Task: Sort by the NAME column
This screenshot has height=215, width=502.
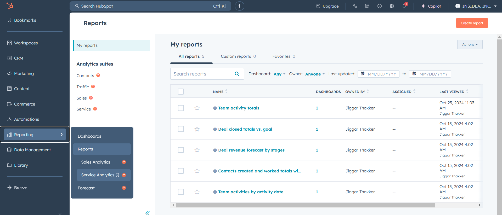Action: click(x=220, y=91)
